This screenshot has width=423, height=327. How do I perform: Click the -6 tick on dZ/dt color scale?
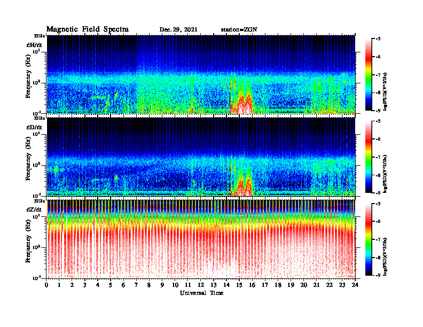(x=378, y=222)
